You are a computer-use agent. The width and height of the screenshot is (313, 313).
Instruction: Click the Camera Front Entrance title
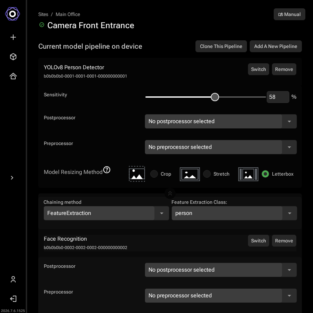tap(91, 25)
